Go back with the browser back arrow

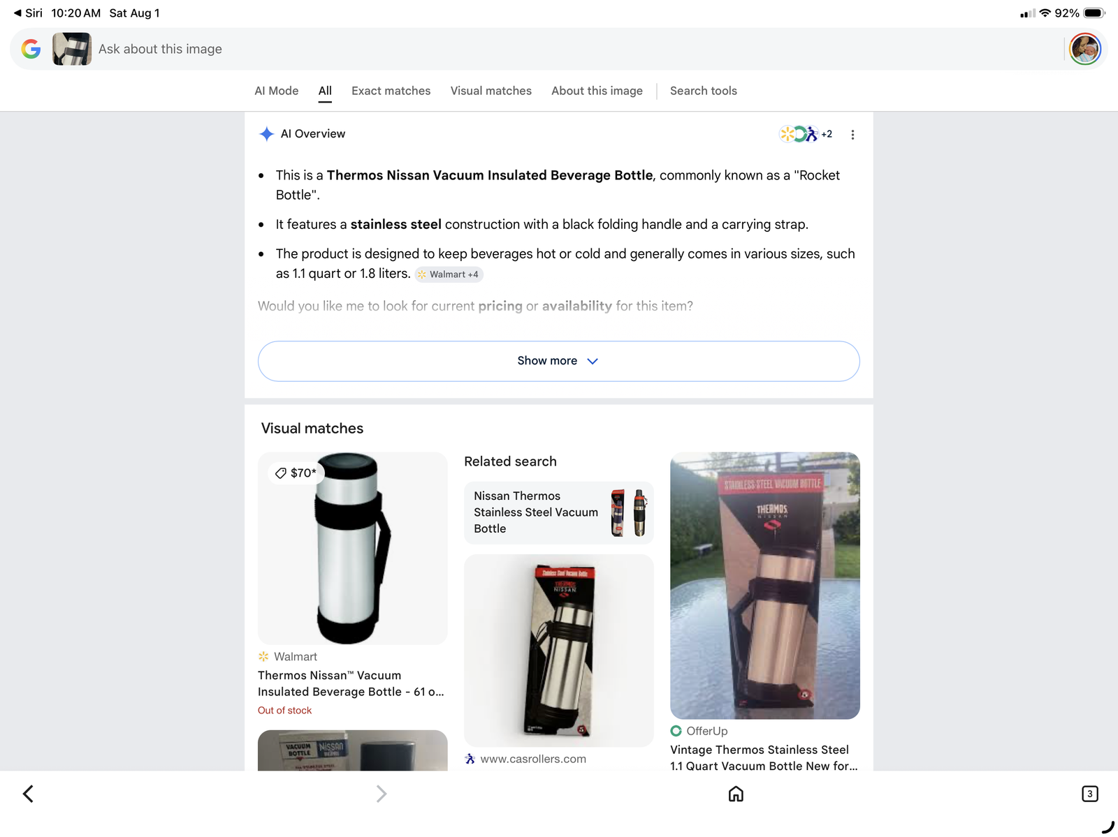(x=28, y=794)
